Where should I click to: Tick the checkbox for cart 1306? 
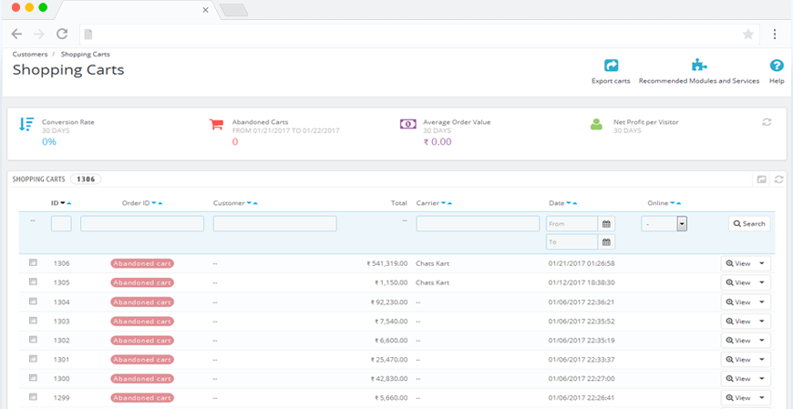pos(33,262)
